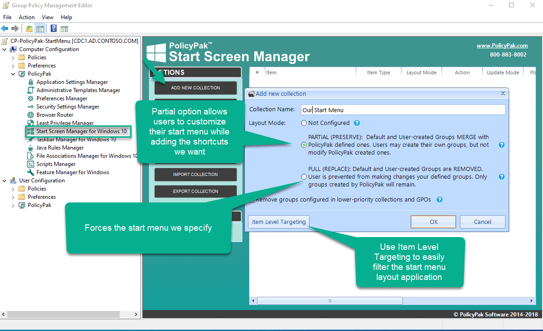Click the Least Privilege Manager shield icon
543x331 pixels.
(x=31, y=123)
